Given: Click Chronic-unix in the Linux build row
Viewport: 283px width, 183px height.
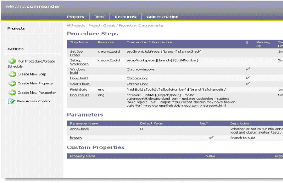Looking at the screenshot, I should 137,78.
